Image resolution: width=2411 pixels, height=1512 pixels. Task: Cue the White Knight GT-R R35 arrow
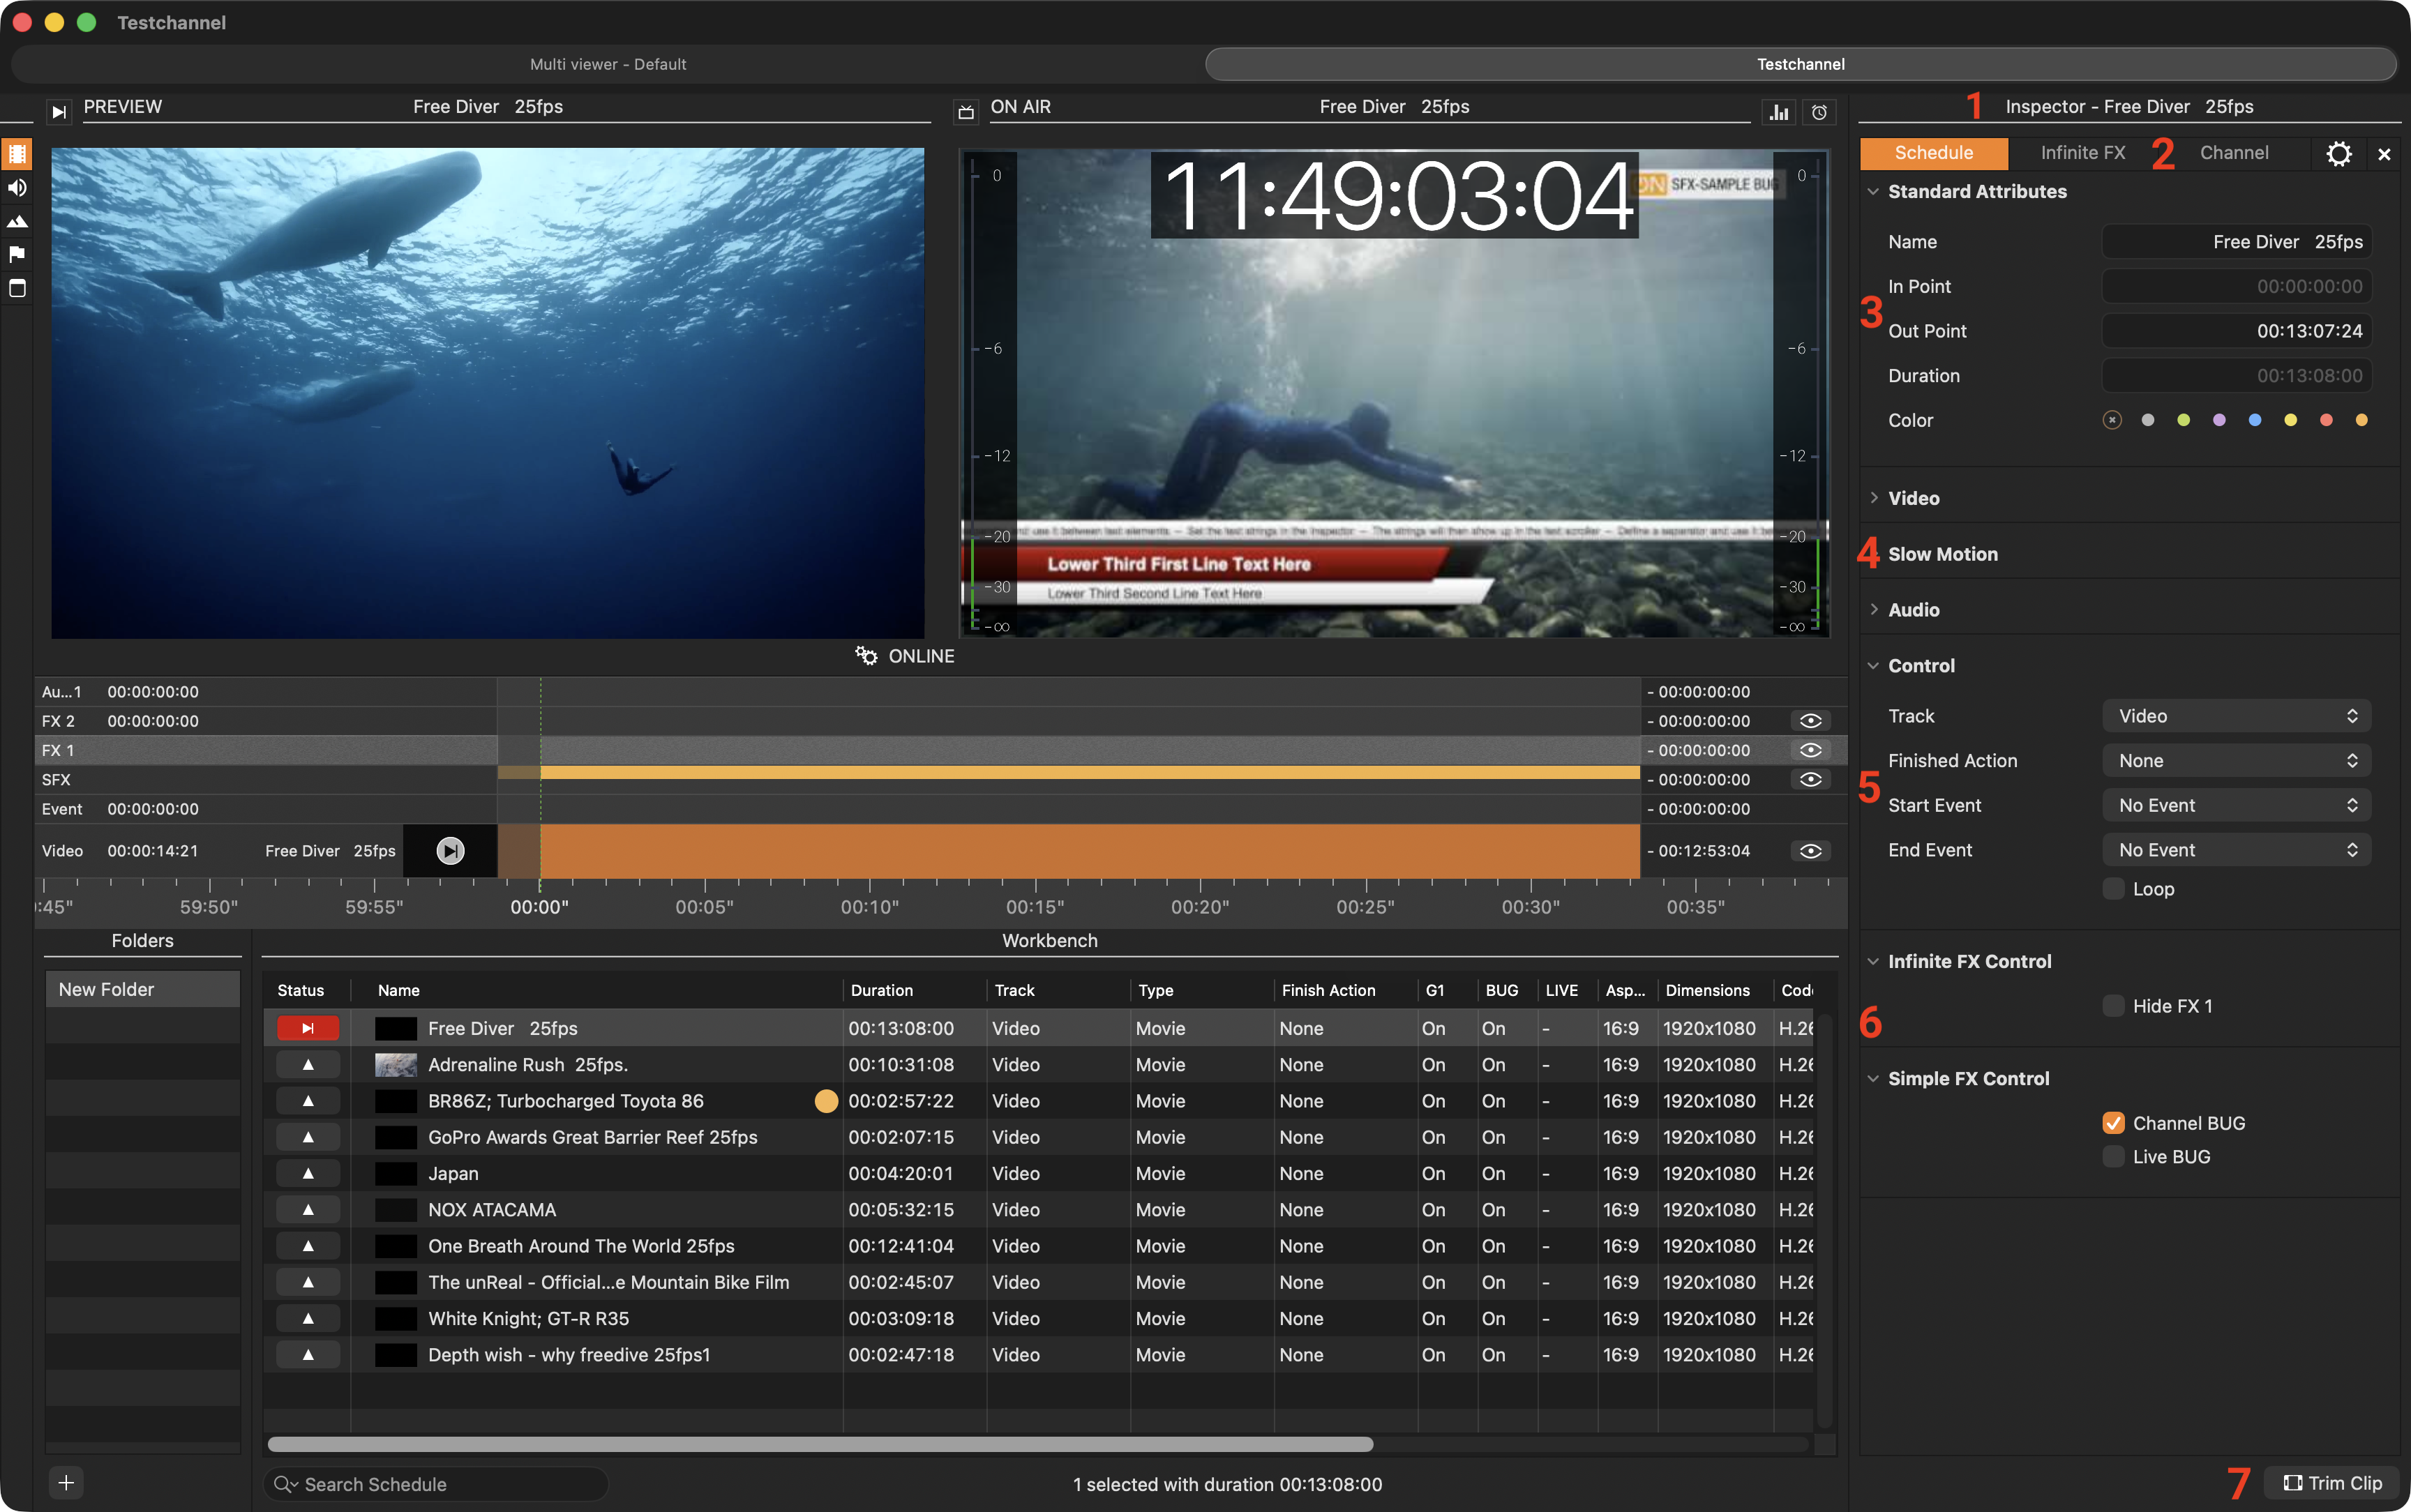tap(308, 1318)
